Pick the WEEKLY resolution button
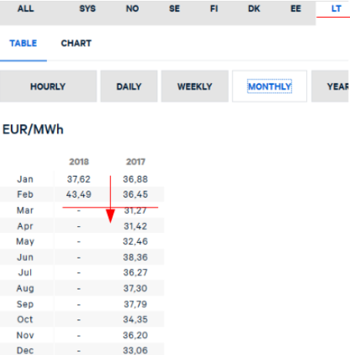Image resolution: width=350 pixels, height=355 pixels. click(x=195, y=86)
